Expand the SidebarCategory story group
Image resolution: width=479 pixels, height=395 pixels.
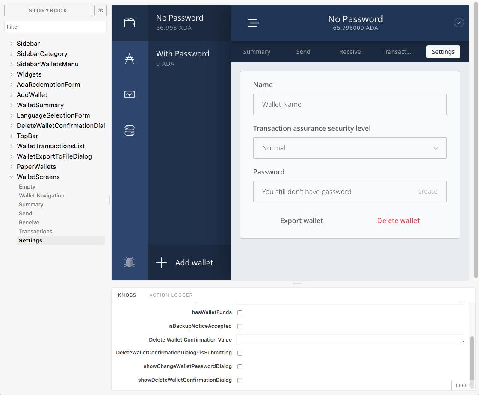(42, 54)
